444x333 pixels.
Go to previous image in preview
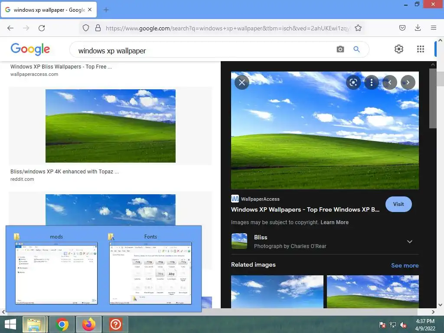[390, 82]
